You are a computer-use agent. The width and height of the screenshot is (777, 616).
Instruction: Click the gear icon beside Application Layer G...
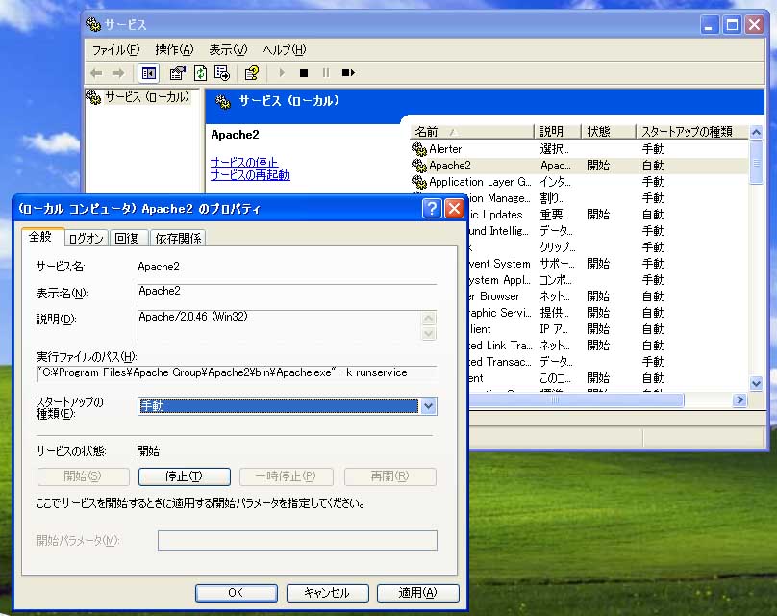[418, 182]
